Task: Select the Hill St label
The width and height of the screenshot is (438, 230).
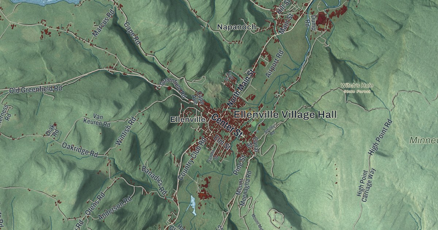Action: point(283,7)
